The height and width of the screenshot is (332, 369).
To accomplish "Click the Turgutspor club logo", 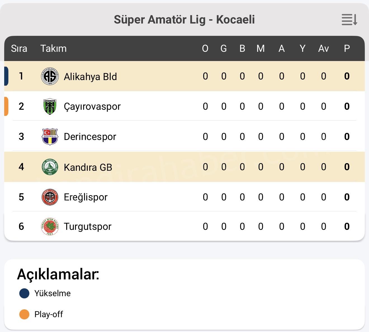I will (x=50, y=226).
